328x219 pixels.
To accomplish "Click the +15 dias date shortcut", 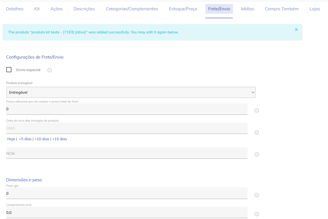I will (59, 139).
